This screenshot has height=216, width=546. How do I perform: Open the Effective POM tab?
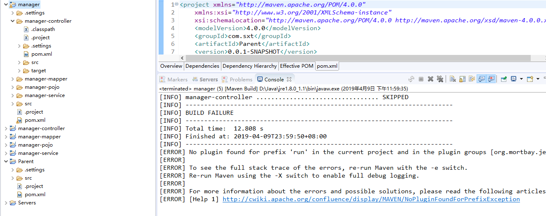click(297, 66)
